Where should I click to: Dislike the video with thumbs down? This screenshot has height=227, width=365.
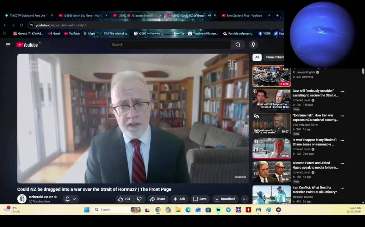(x=139, y=199)
